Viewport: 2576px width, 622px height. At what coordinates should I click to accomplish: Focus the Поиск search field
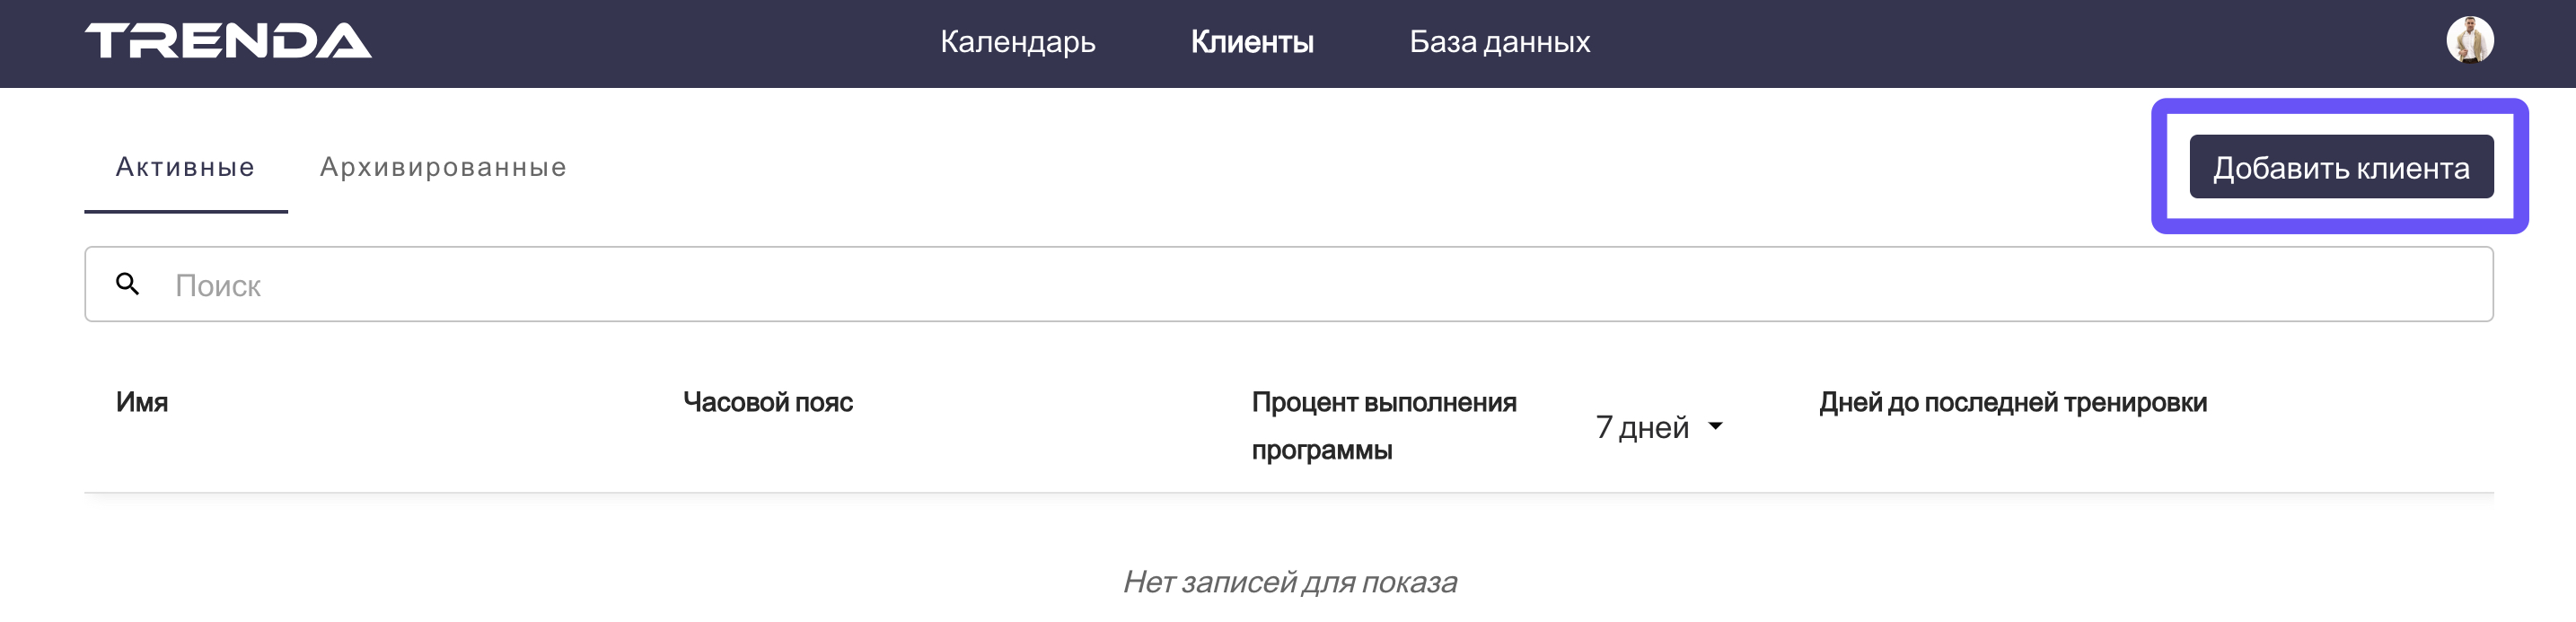(1300, 285)
